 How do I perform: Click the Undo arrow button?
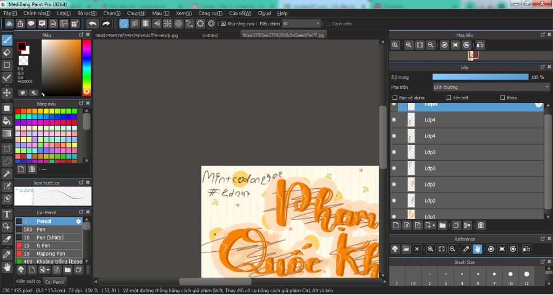click(x=93, y=24)
